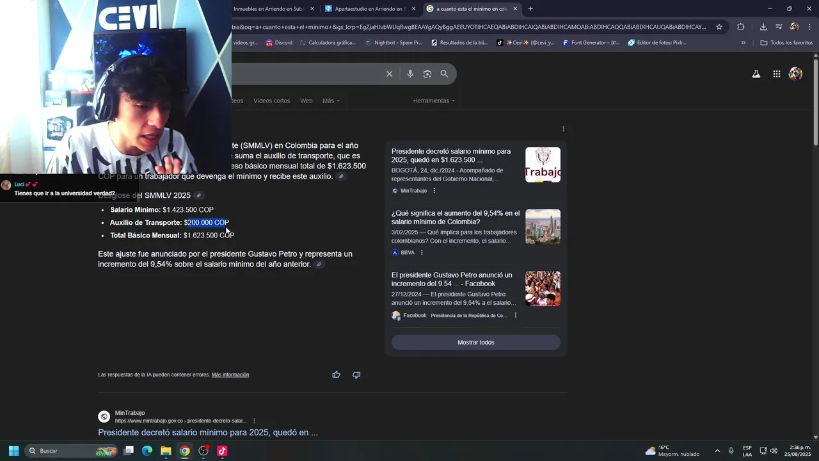Open more options for Facebook source card
This screenshot has width=819, height=461.
[x=516, y=315]
